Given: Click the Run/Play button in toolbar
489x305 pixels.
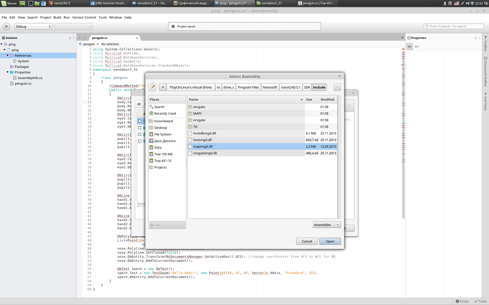Looking at the screenshot, I should pos(6,26).
